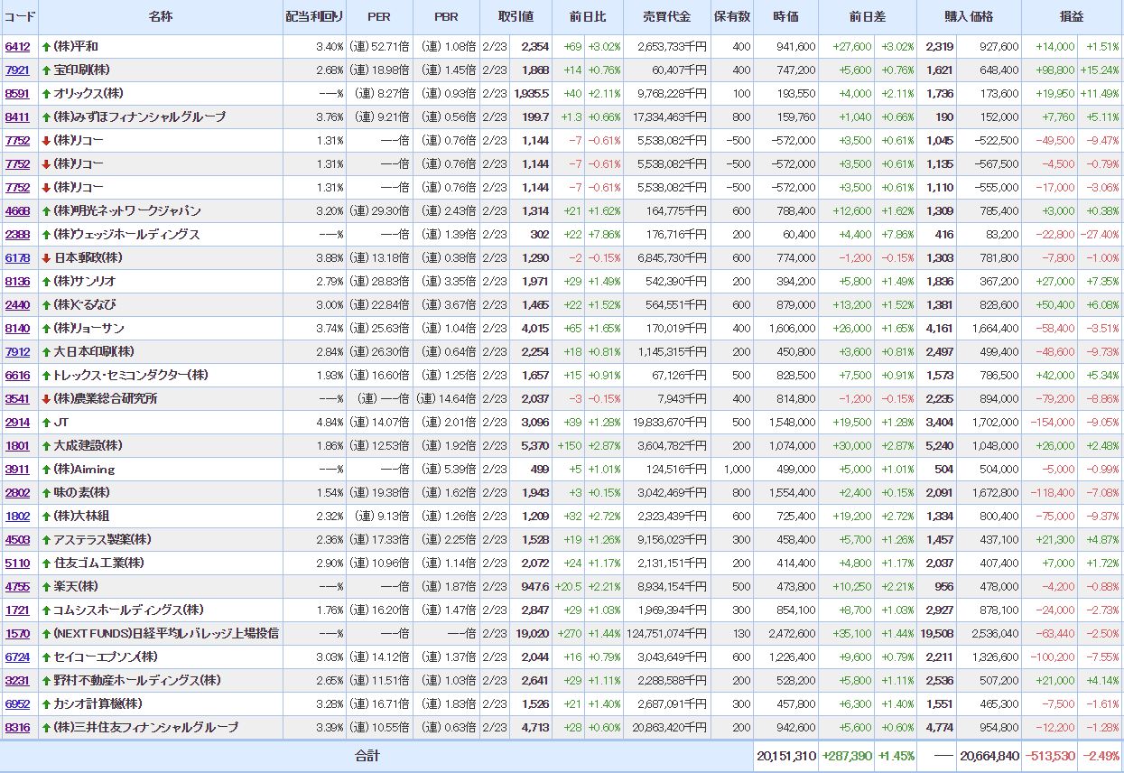The height and width of the screenshot is (773, 1124).
Task: Click the red down arrow beside 日本郵政(株)
Action: (46, 258)
